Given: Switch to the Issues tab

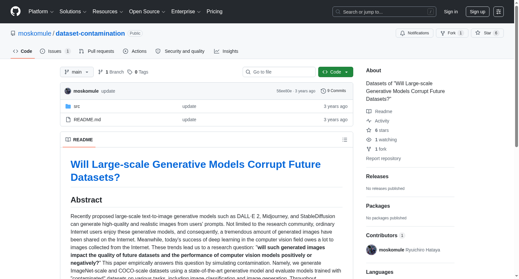Looking at the screenshot, I should coord(55,51).
